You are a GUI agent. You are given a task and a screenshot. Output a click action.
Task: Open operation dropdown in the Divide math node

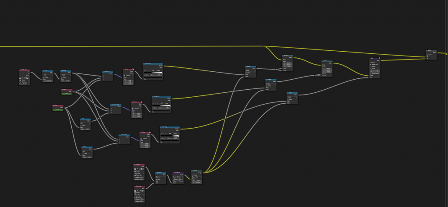coord(47,75)
